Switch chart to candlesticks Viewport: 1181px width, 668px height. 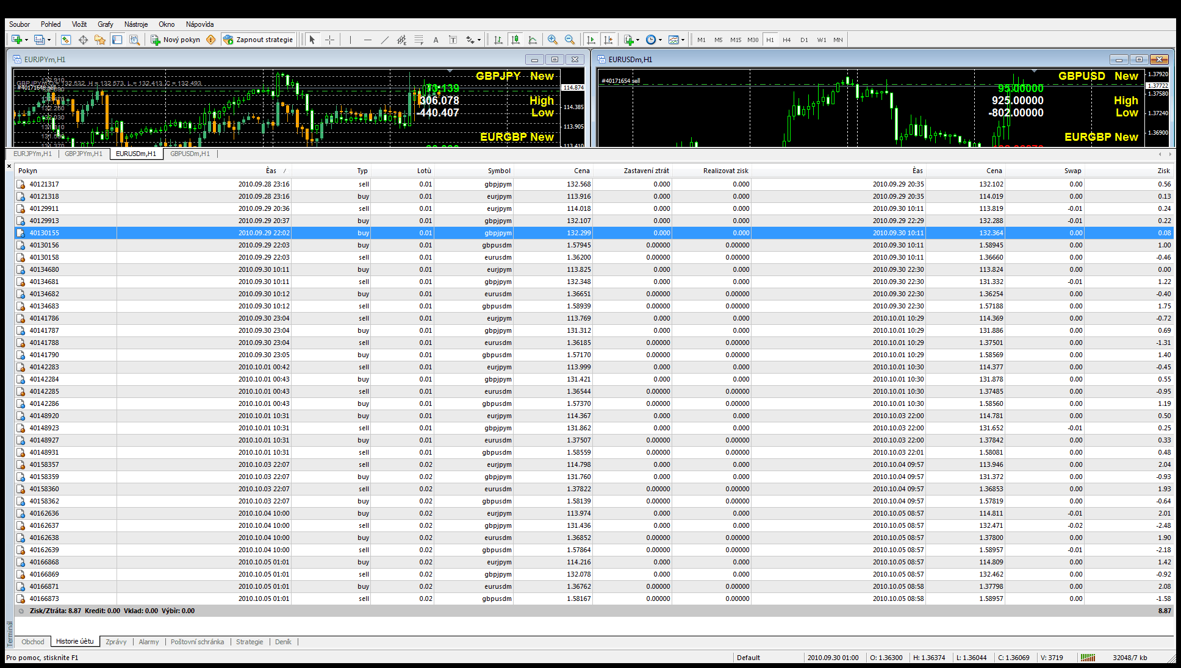pos(515,40)
